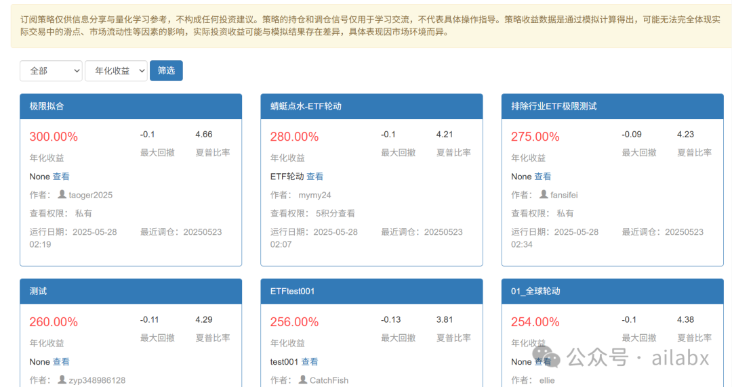Click the -0.09 max drawdown value
The width and height of the screenshot is (732, 387).
pos(632,134)
